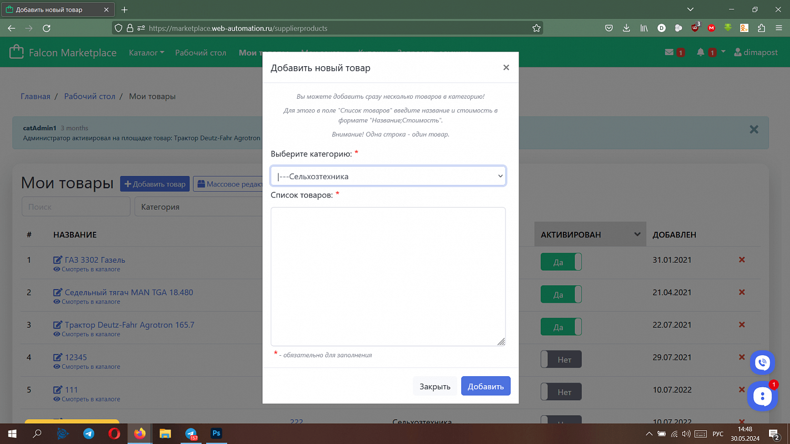Show site security info via padlock icon
Screen dimensions: 790x444
[130, 28]
